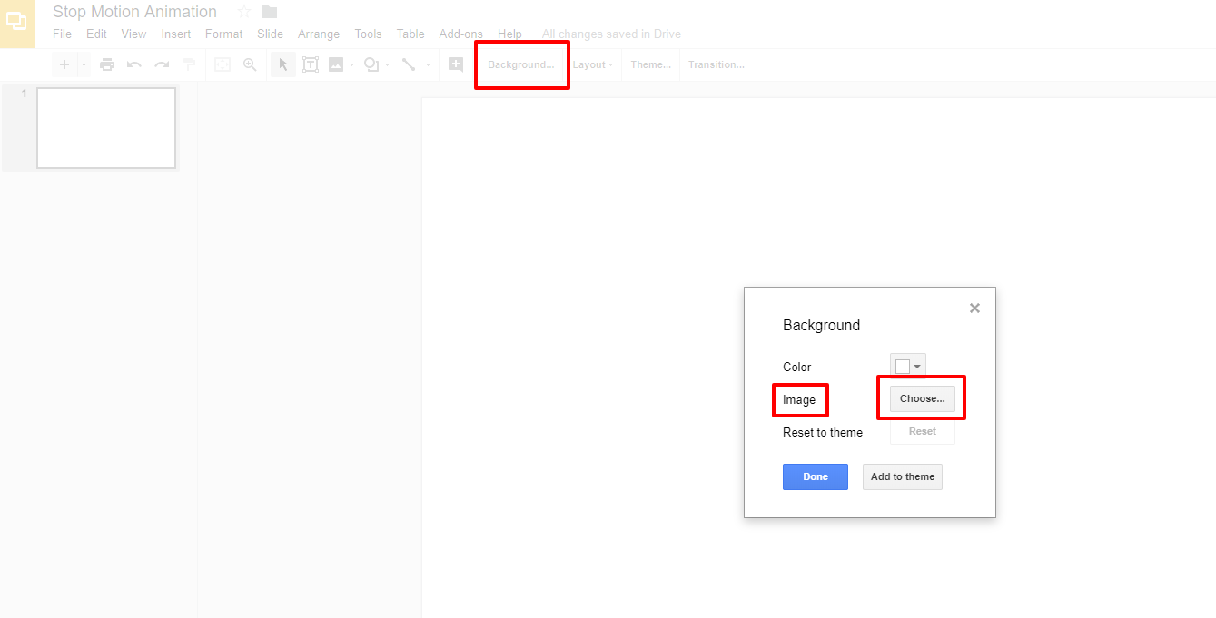Open the Layout dropdown
Screen dimensions: 1216x618
[x=592, y=64]
